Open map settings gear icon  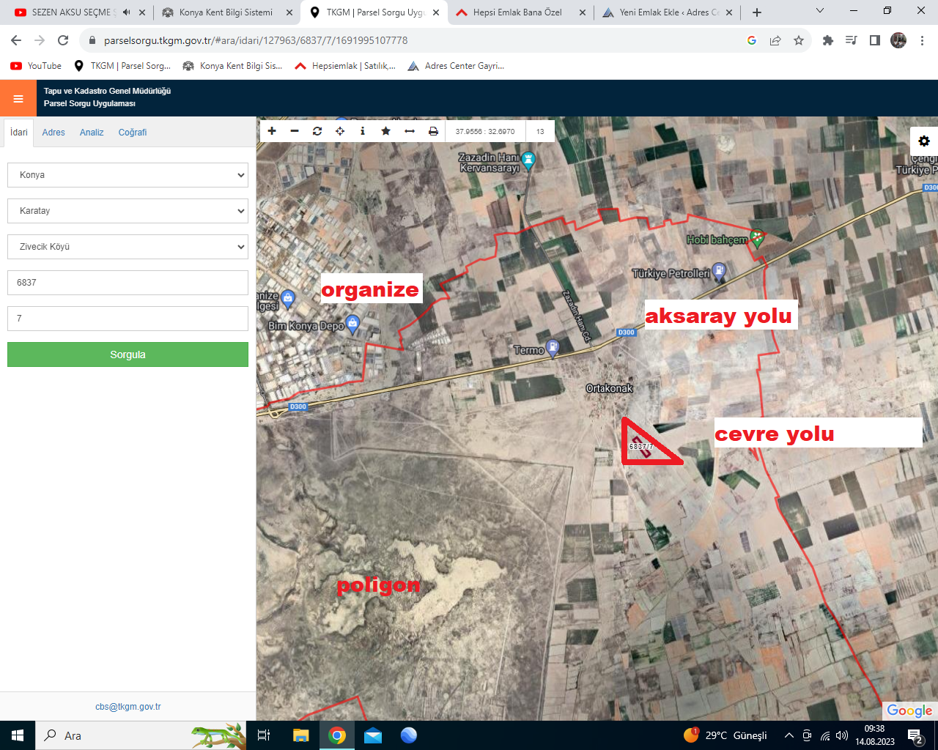pyautogui.click(x=924, y=141)
